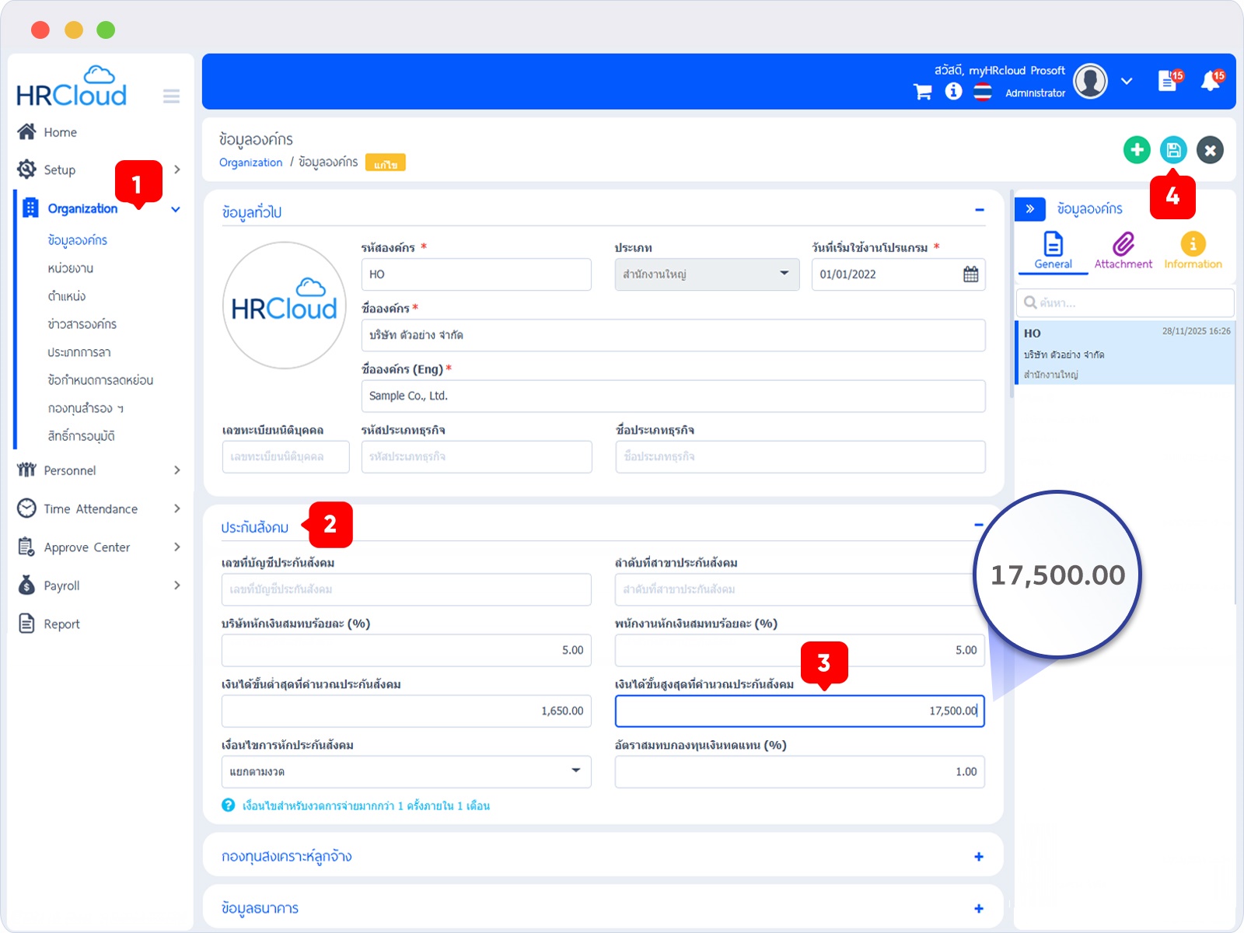
Task: Open the document list icon with badge
Action: click(x=1168, y=81)
